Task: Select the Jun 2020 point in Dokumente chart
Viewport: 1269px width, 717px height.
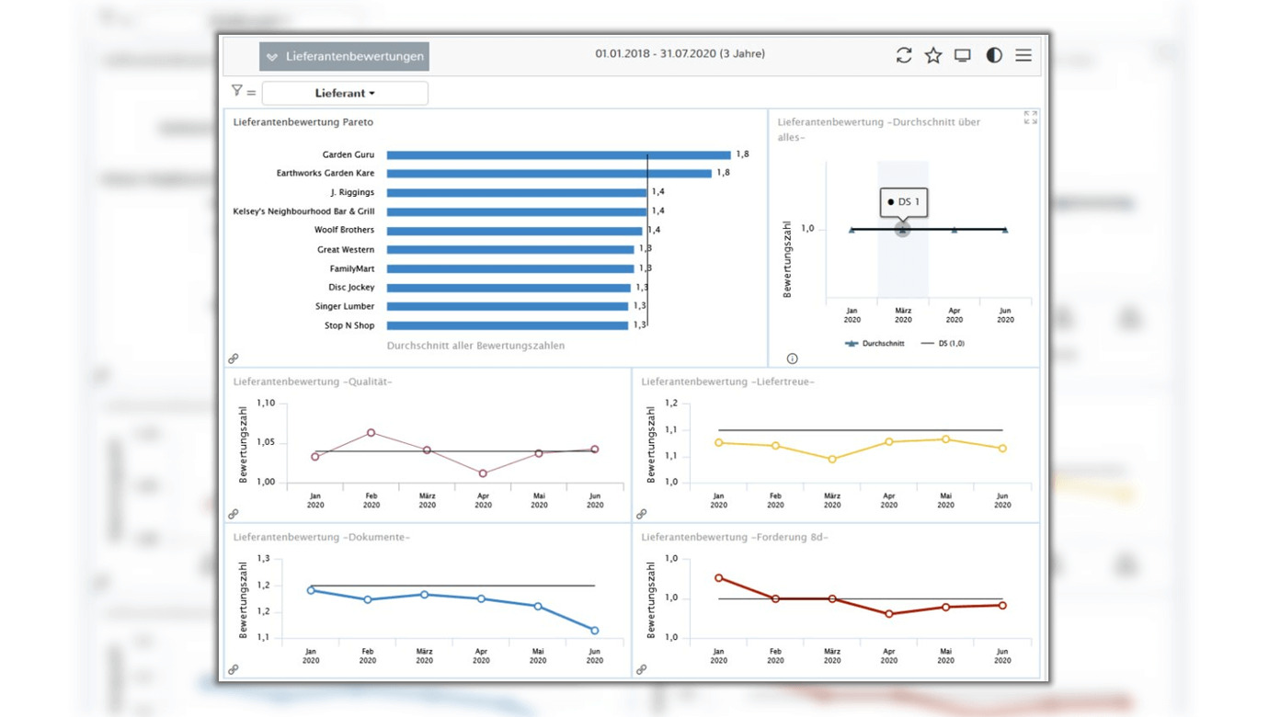Action: pyautogui.click(x=595, y=631)
